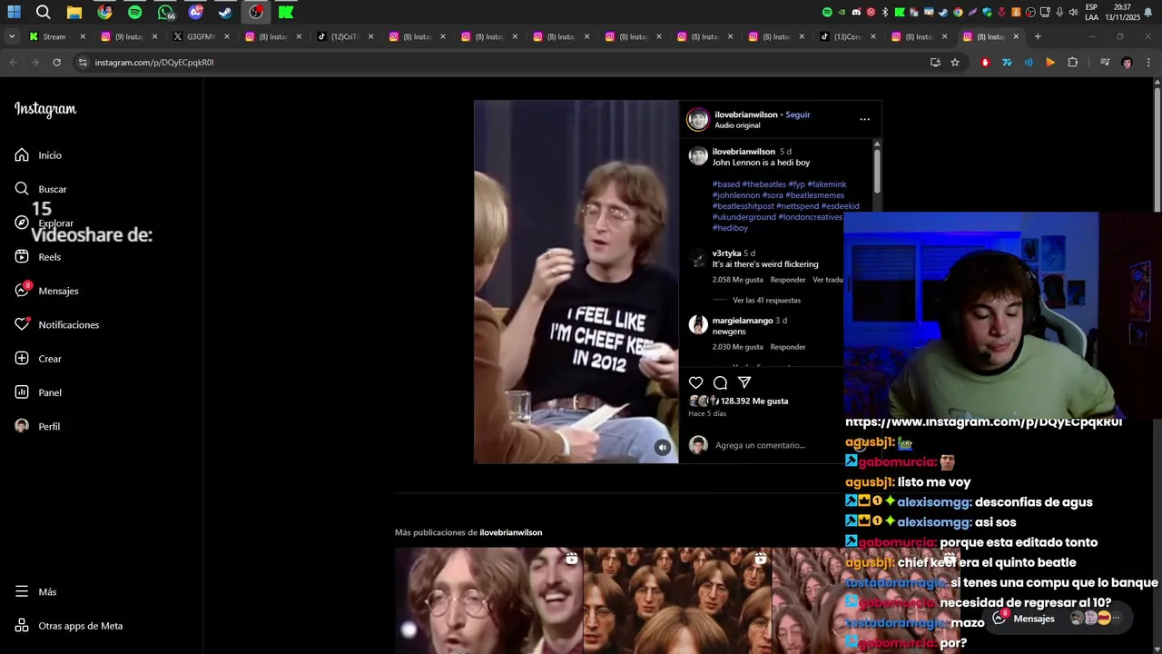Click the Instagram logo
The width and height of the screenshot is (1162, 654).
tap(45, 109)
